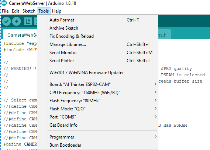Open the File menu
210x150 pixels.
5,11
